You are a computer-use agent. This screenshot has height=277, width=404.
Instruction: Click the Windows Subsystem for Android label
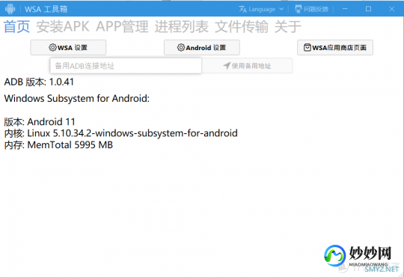click(x=77, y=99)
